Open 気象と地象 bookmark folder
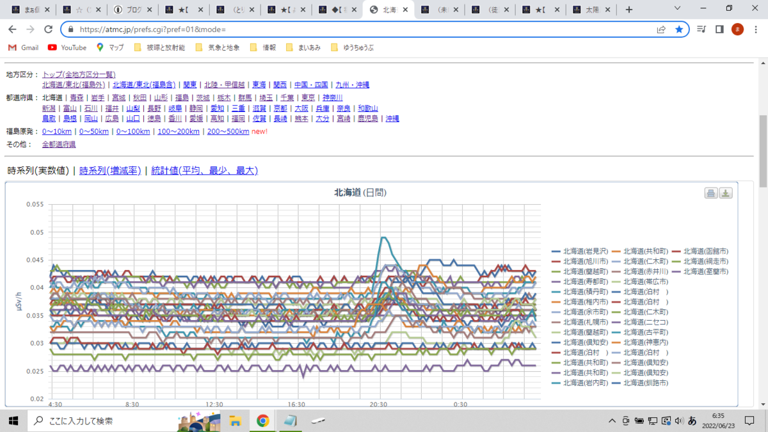The image size is (768, 432). (x=217, y=47)
